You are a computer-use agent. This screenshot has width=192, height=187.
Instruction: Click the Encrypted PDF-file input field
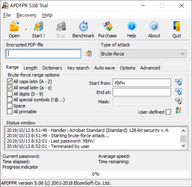(x=43, y=53)
